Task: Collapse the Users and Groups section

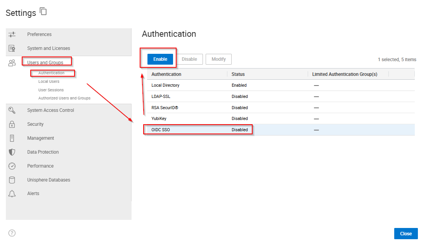Action: tap(45, 63)
